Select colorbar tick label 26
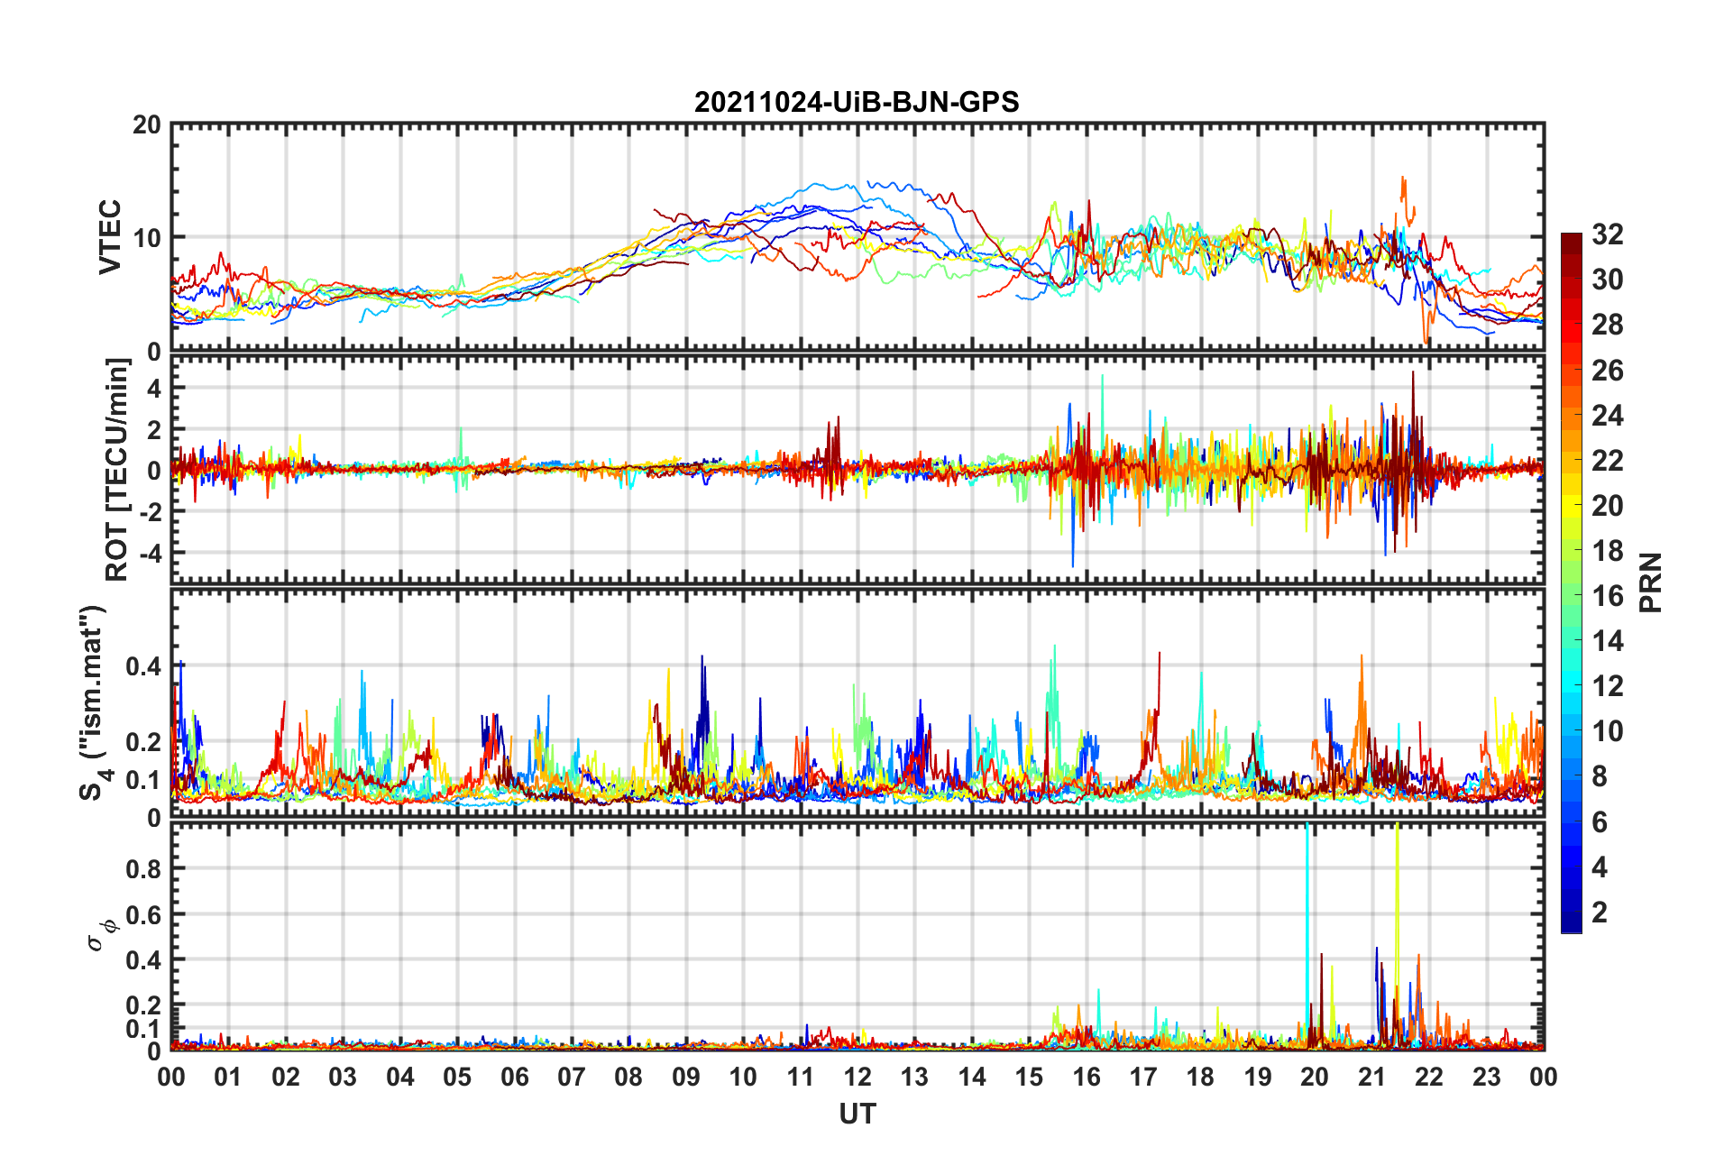The image size is (1715, 1165). coord(1608,370)
